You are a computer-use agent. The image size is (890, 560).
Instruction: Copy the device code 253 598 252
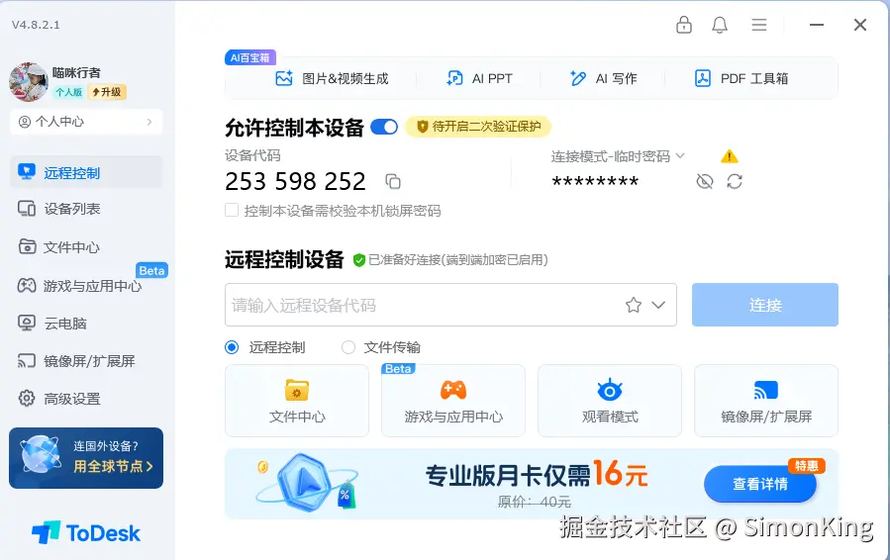[393, 182]
